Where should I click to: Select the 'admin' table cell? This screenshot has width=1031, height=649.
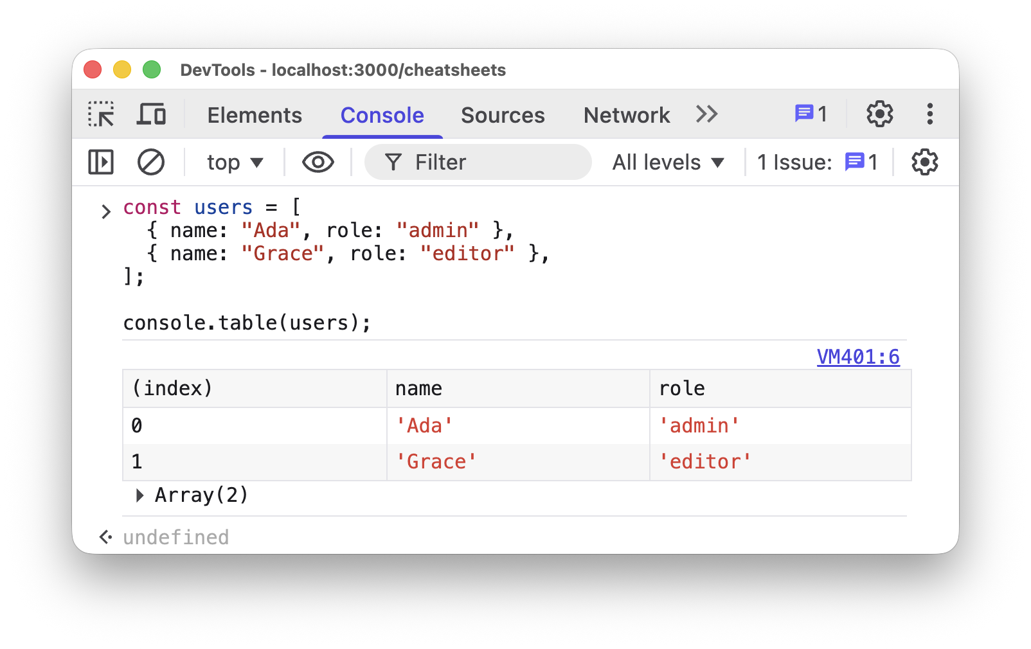(x=781, y=425)
